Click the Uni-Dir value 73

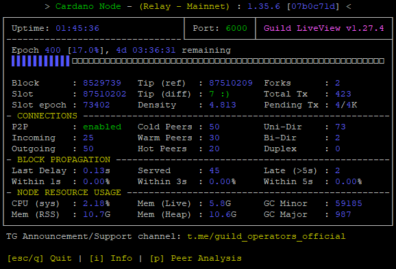click(x=341, y=127)
